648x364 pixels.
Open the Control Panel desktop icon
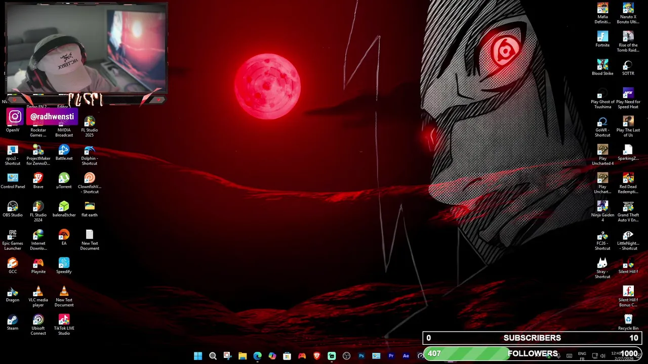click(x=13, y=180)
